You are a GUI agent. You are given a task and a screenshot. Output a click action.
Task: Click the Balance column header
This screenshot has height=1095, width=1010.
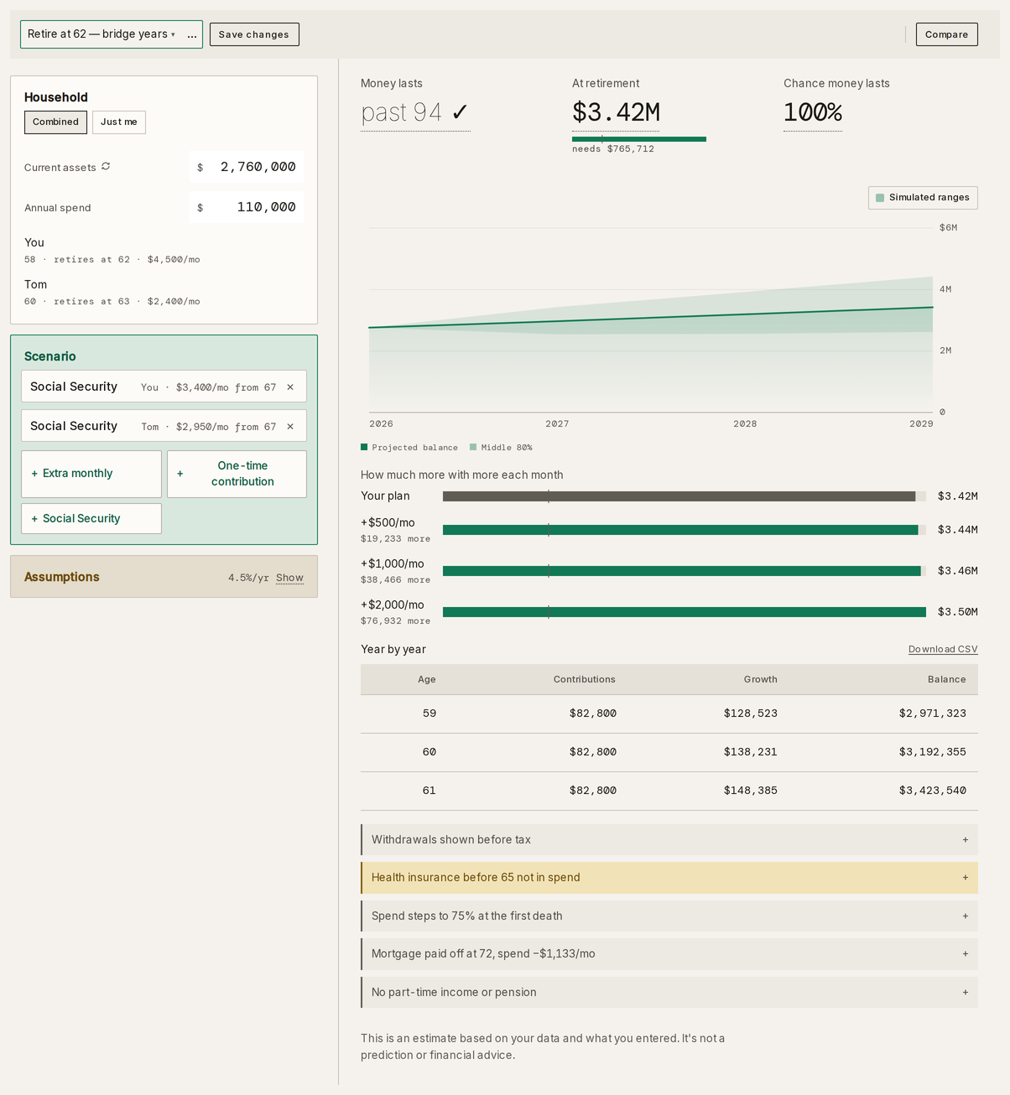click(947, 680)
